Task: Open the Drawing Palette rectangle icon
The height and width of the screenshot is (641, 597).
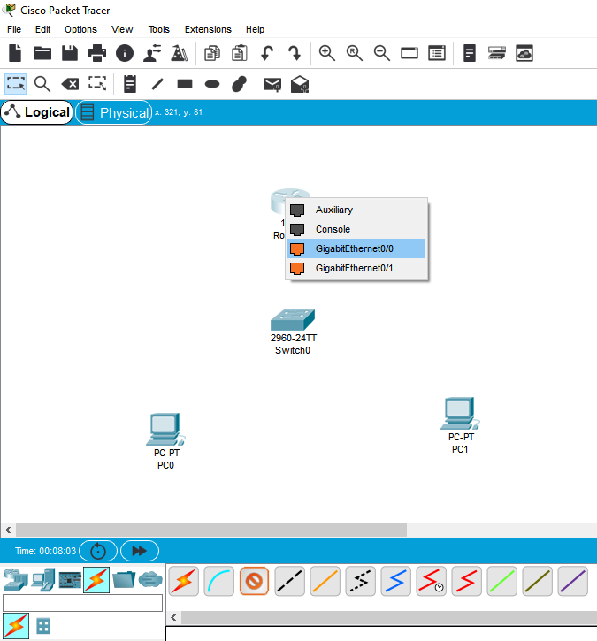Action: click(409, 53)
